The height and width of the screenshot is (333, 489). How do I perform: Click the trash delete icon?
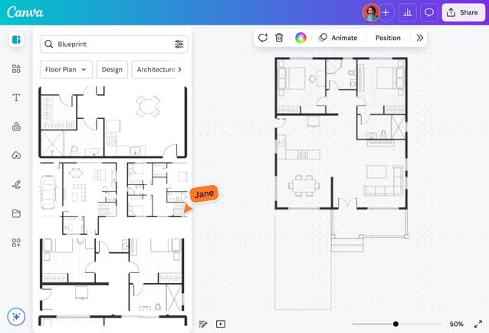279,38
